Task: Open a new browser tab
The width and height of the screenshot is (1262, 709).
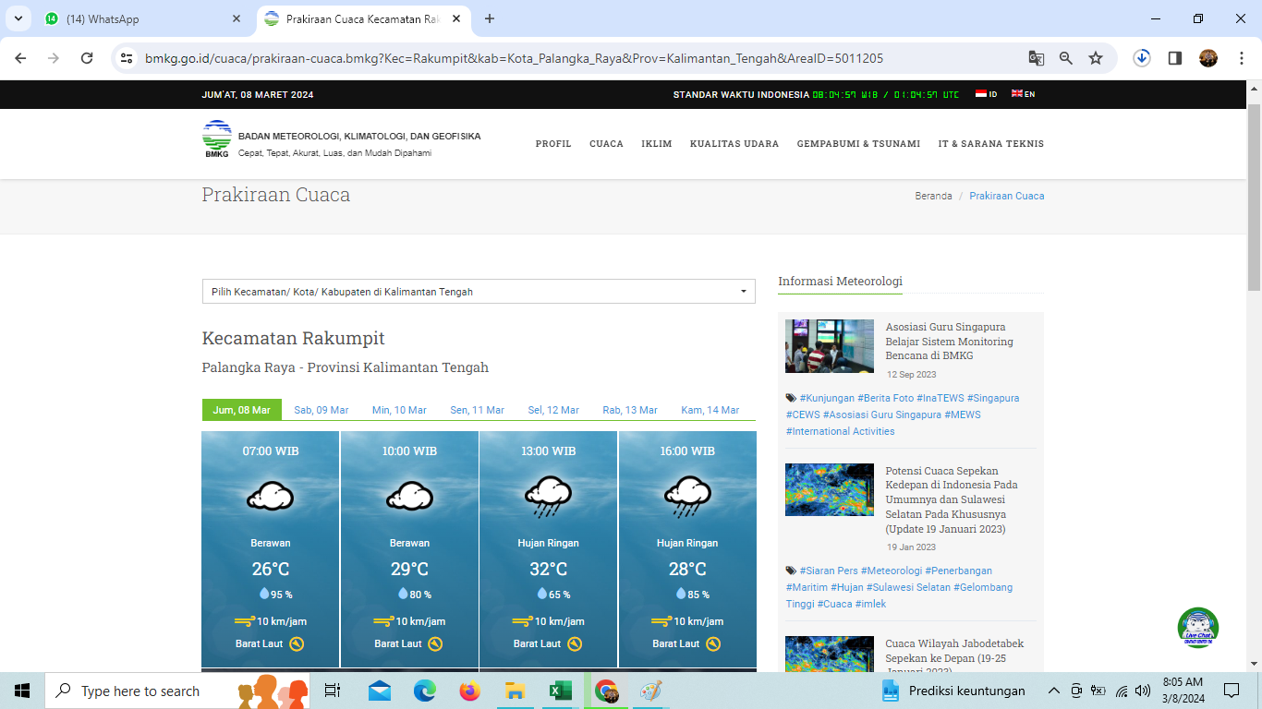Action: coord(490,18)
